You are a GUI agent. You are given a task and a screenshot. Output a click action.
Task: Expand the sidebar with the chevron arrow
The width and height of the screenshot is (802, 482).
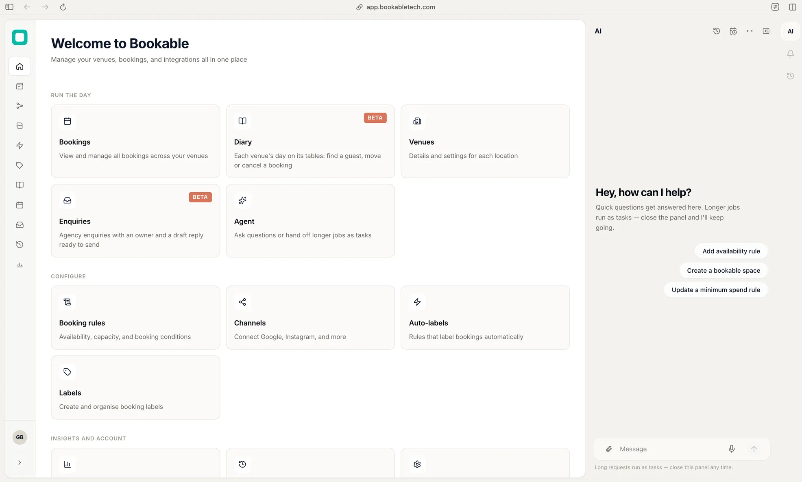(x=20, y=462)
